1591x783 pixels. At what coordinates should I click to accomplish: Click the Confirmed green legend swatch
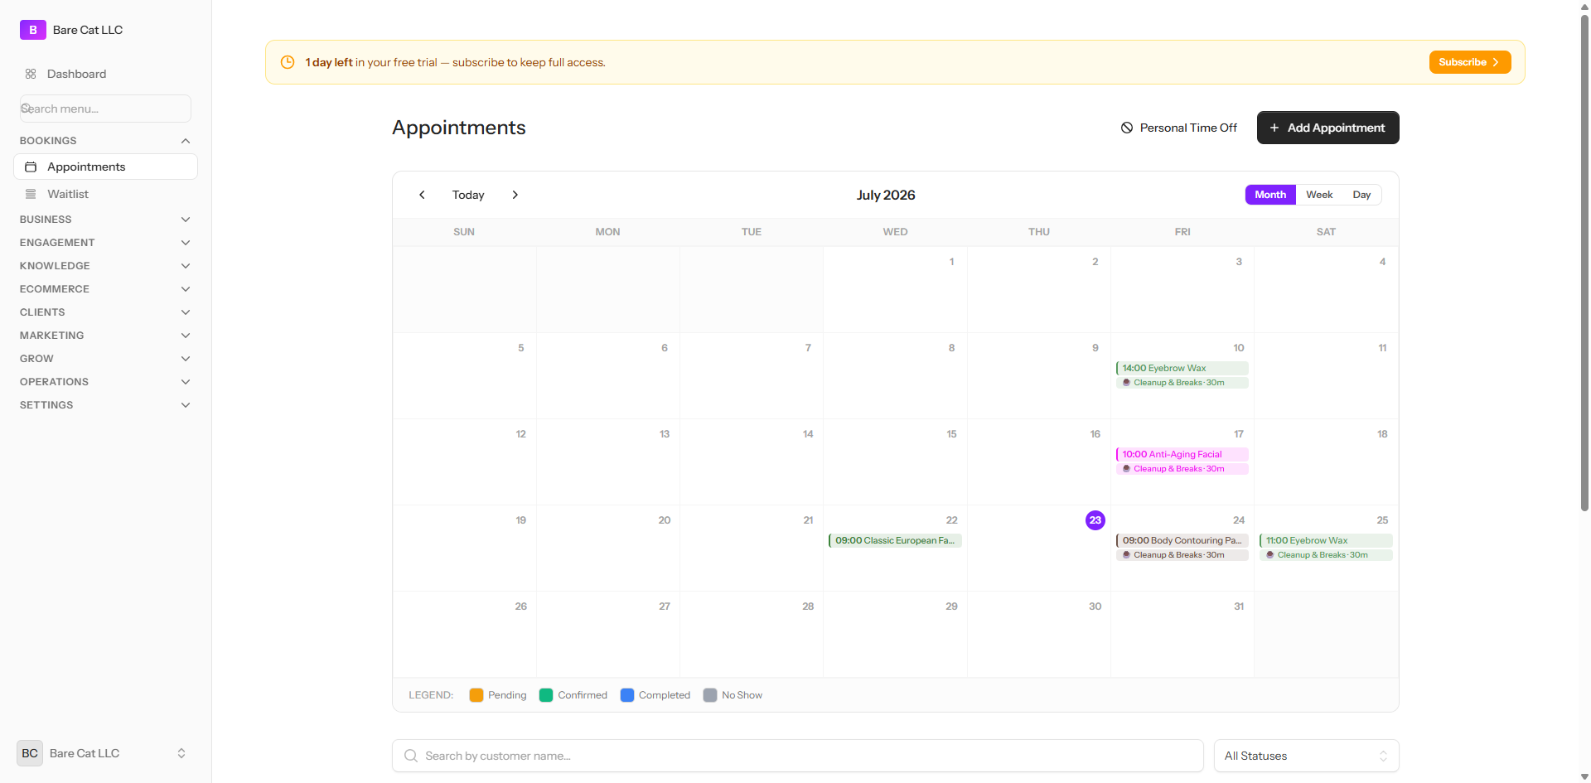[546, 695]
